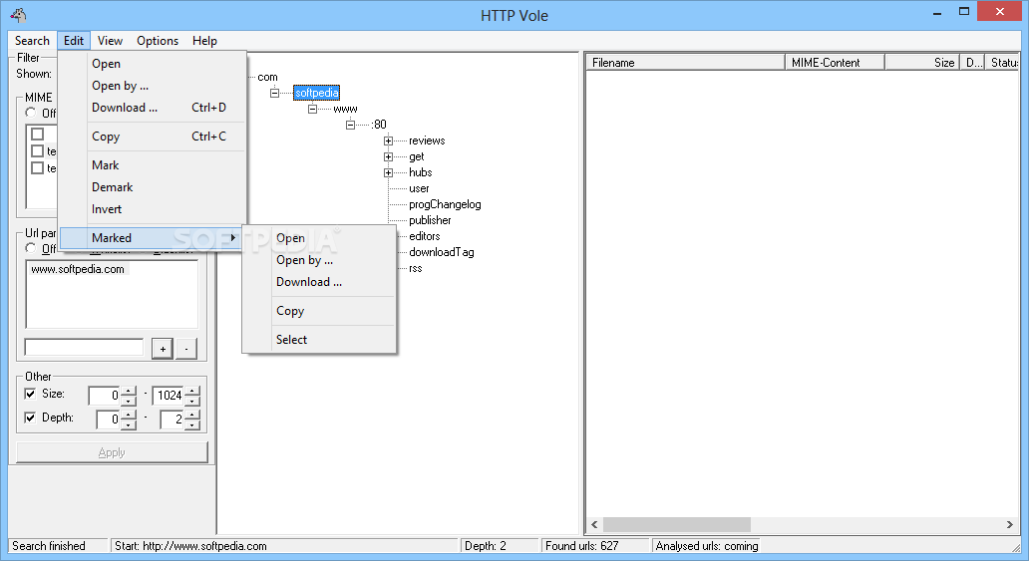Sort by MIME-Content column header

835,63
